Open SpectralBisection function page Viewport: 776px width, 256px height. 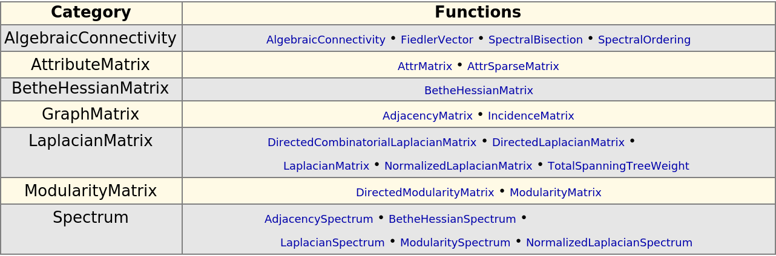click(x=536, y=40)
